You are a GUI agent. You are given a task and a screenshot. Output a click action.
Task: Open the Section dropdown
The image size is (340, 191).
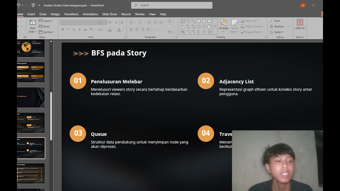point(46,32)
